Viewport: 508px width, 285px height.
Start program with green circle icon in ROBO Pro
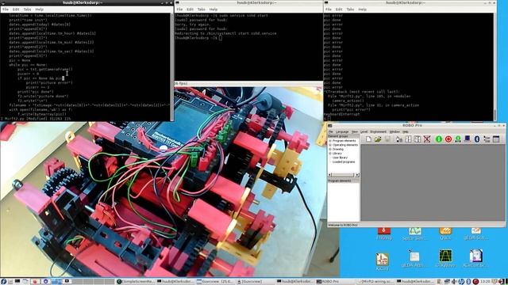click(439, 139)
